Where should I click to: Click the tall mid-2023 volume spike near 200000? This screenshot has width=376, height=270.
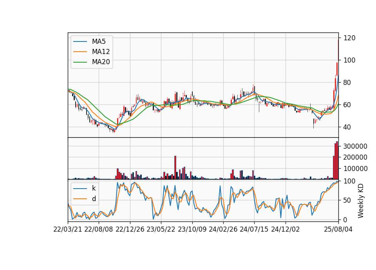(175, 167)
